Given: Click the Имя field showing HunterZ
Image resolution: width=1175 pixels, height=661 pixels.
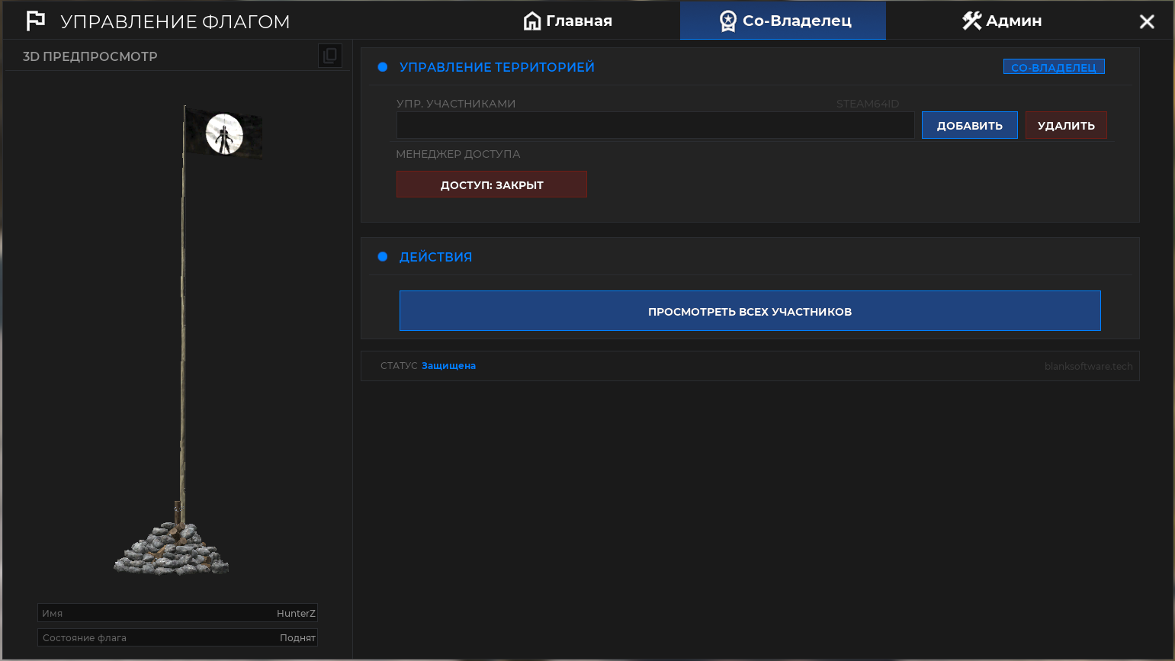Looking at the screenshot, I should tap(178, 613).
